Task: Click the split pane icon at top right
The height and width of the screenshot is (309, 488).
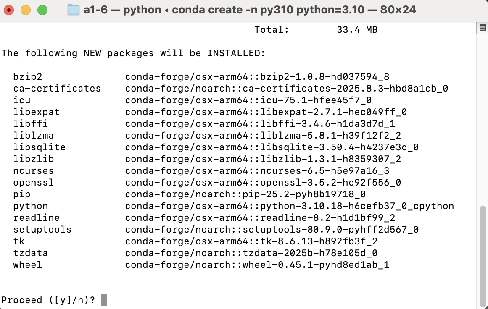Action: click(x=482, y=28)
